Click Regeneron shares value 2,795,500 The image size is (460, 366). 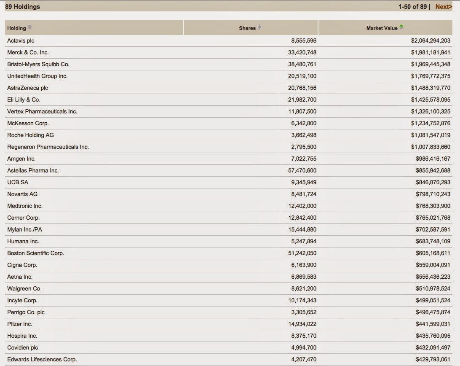304,147
